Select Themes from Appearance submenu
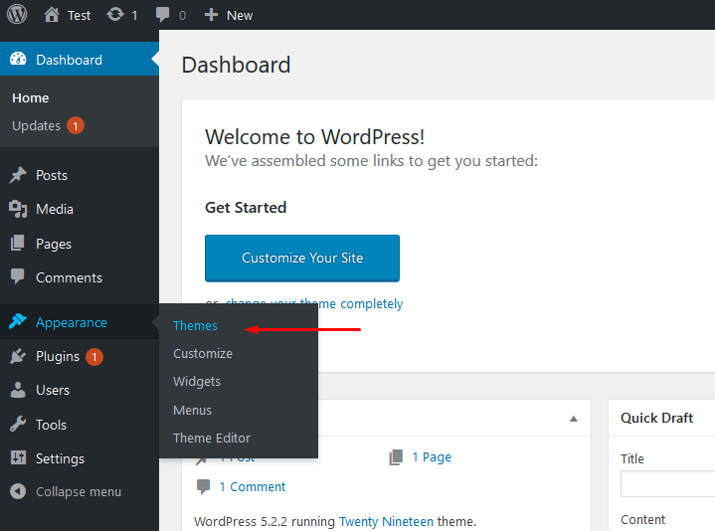Screen dimensions: 715x531 [x=195, y=325]
